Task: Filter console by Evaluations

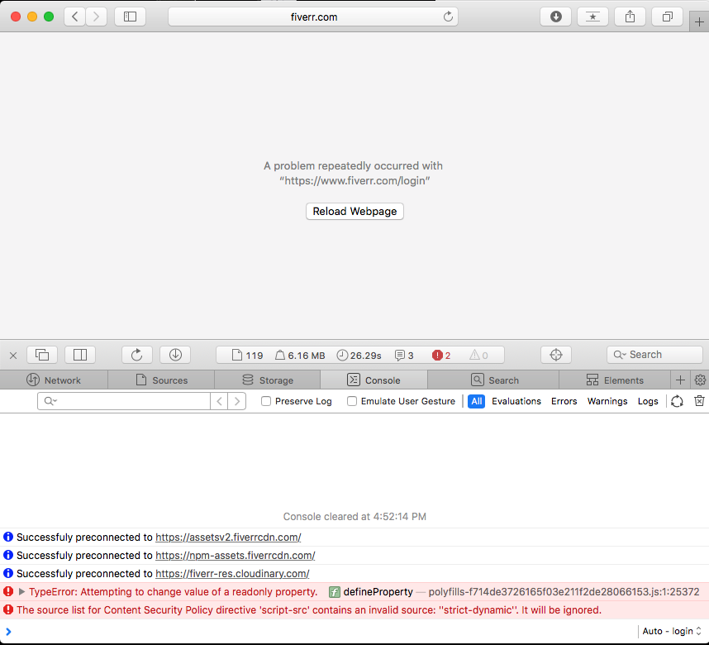Action: tap(516, 401)
